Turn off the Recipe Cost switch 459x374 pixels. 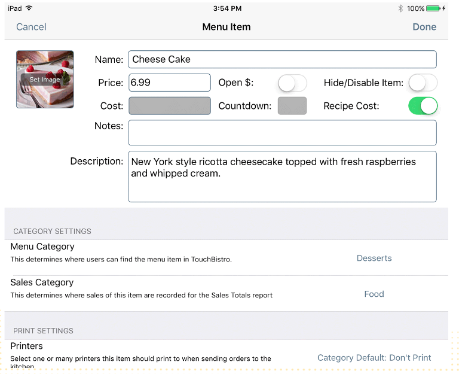(x=423, y=106)
